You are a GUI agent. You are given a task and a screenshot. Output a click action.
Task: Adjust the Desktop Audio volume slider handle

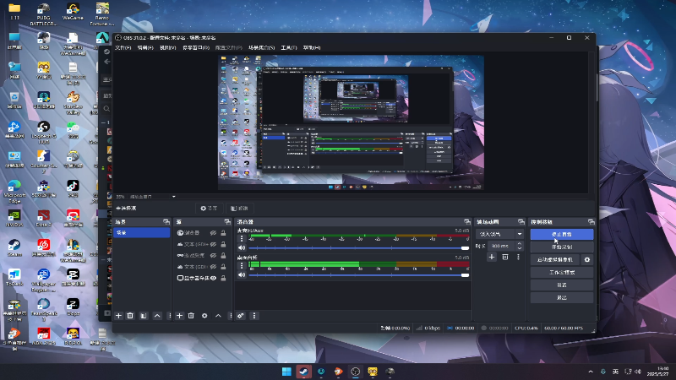click(x=465, y=275)
